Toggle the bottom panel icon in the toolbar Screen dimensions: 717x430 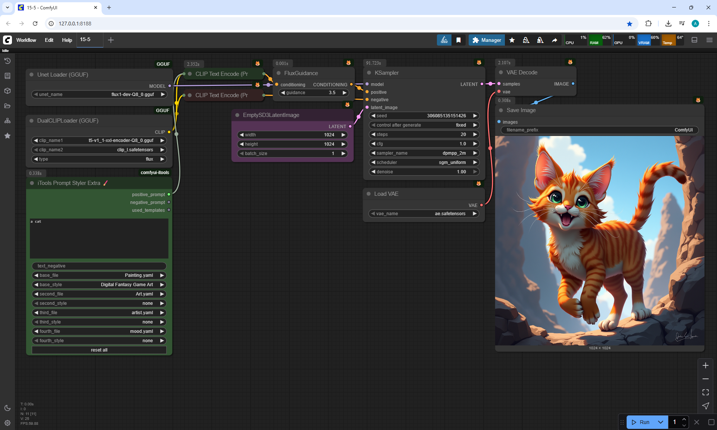point(695,40)
